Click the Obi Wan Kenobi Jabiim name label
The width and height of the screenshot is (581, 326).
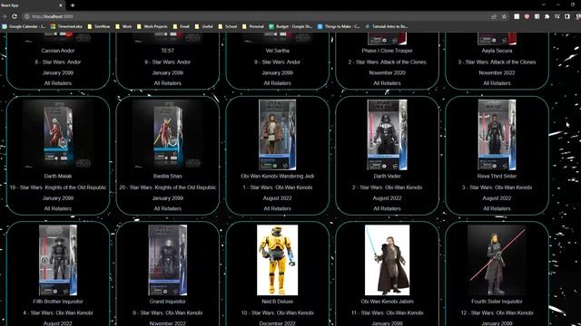click(x=387, y=302)
